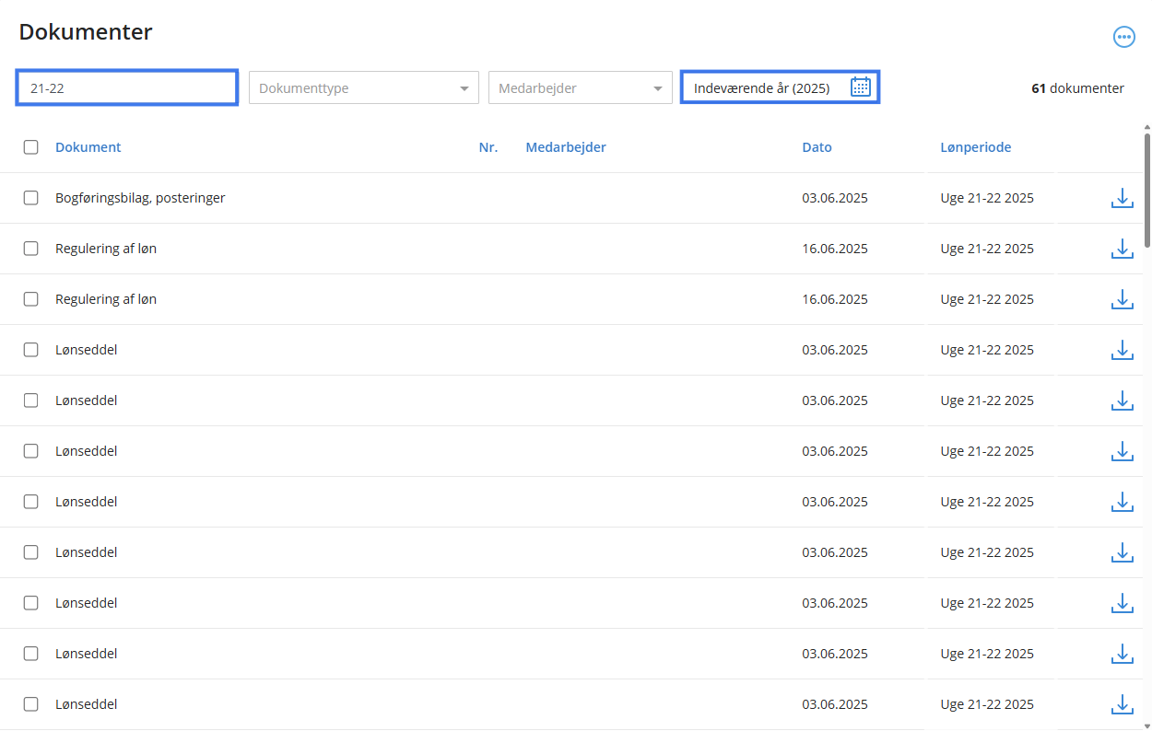Sort by the Dato column header
Image resolution: width=1152 pixels, height=731 pixels.
pyautogui.click(x=817, y=147)
